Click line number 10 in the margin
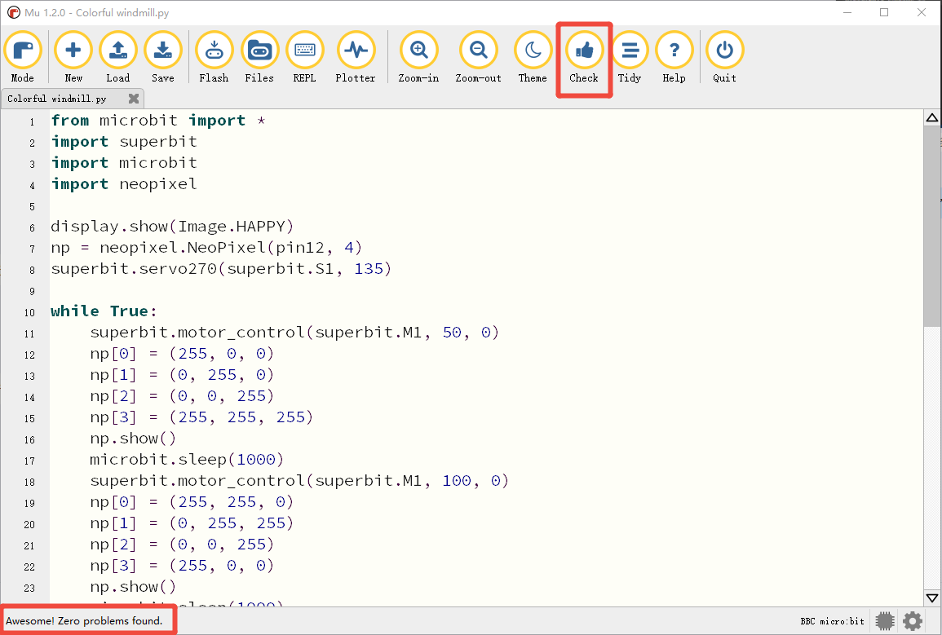942x635 pixels. point(29,313)
